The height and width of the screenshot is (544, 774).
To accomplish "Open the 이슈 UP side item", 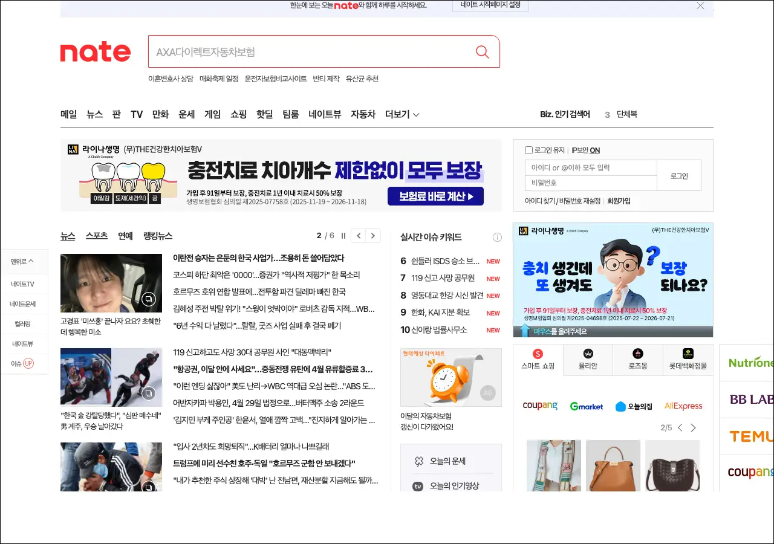I will (x=22, y=363).
